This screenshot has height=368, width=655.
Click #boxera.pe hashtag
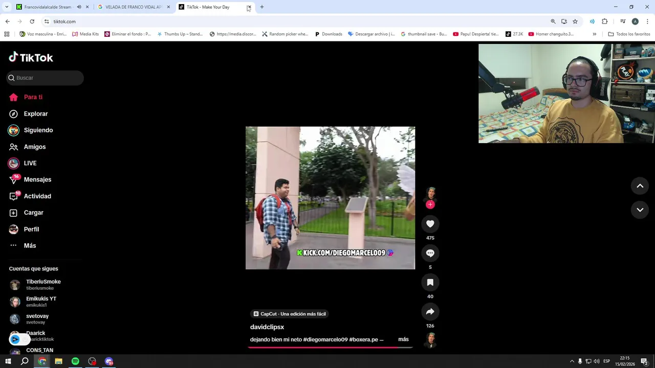coord(363,339)
